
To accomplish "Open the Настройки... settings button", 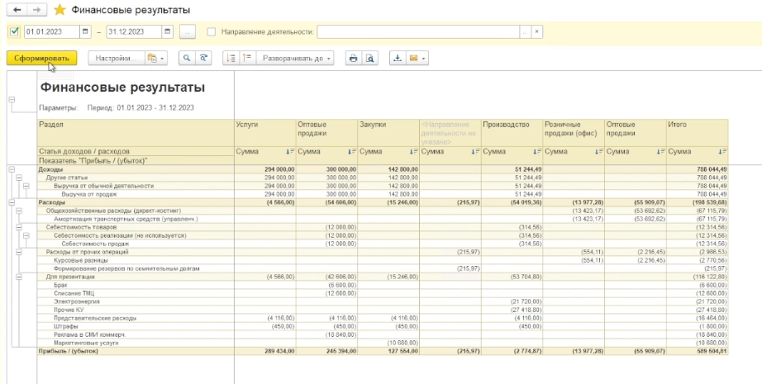I will (117, 59).
